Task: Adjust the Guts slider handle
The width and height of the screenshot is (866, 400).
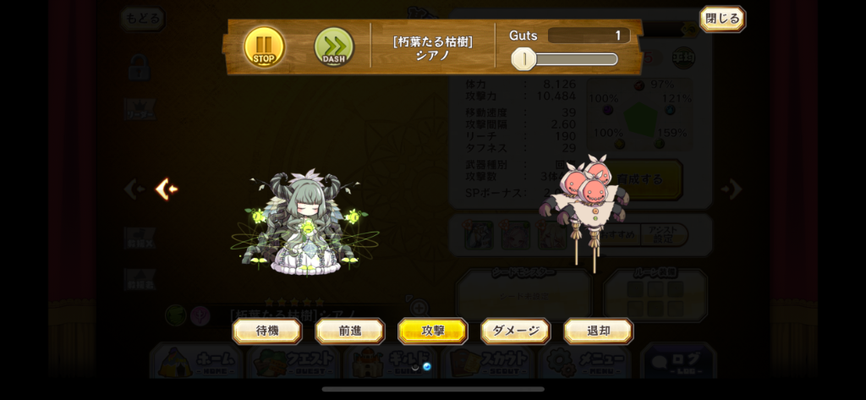Action: [x=523, y=59]
